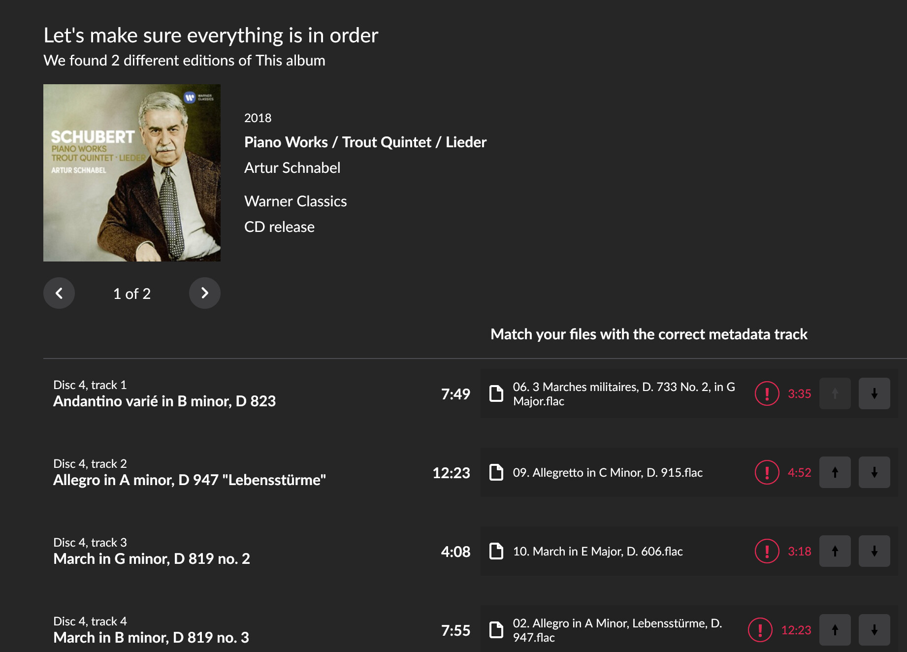The image size is (907, 652).
Task: Select the Andantino varié in B minor track
Action: click(164, 401)
